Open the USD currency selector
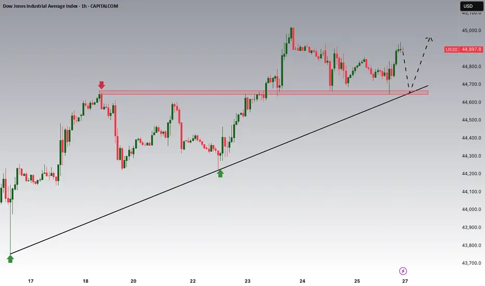This screenshot has height=286, width=485. click(471, 6)
